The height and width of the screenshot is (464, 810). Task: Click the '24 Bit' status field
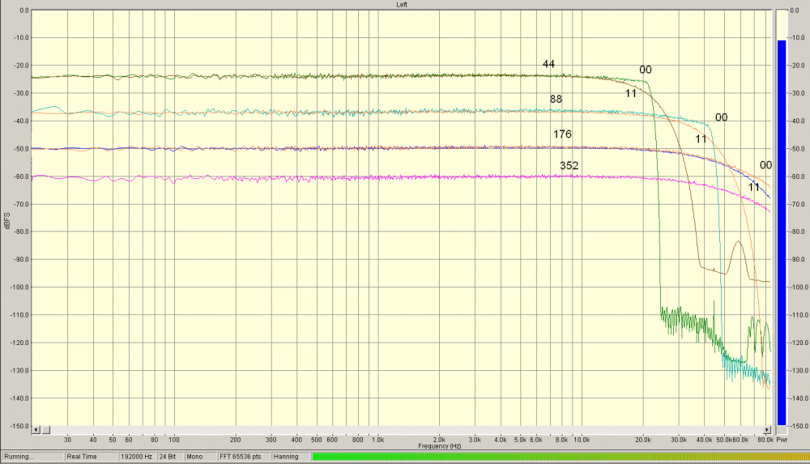(x=168, y=457)
